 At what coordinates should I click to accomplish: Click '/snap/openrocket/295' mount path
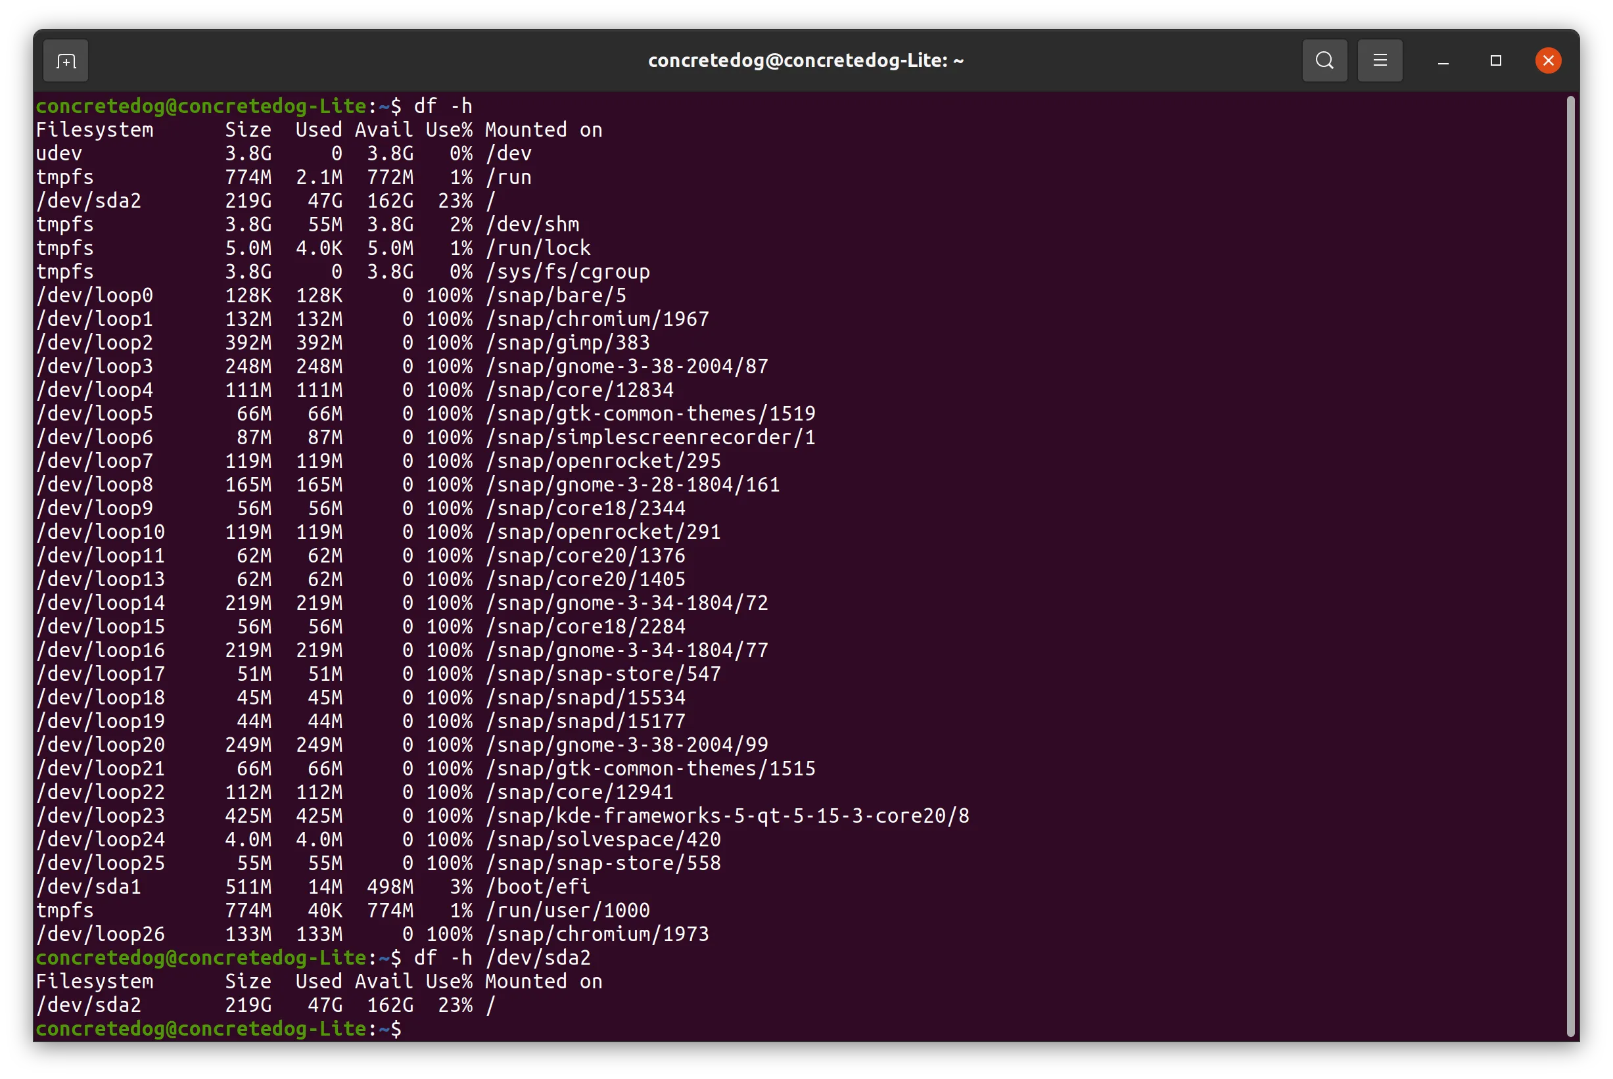(603, 461)
